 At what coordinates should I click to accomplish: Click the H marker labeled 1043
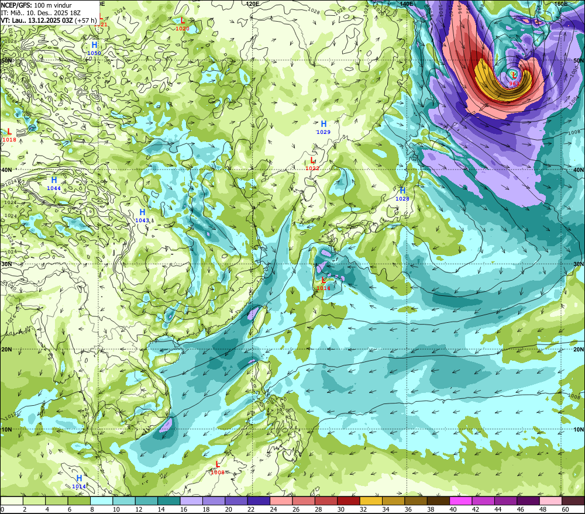pyautogui.click(x=142, y=213)
